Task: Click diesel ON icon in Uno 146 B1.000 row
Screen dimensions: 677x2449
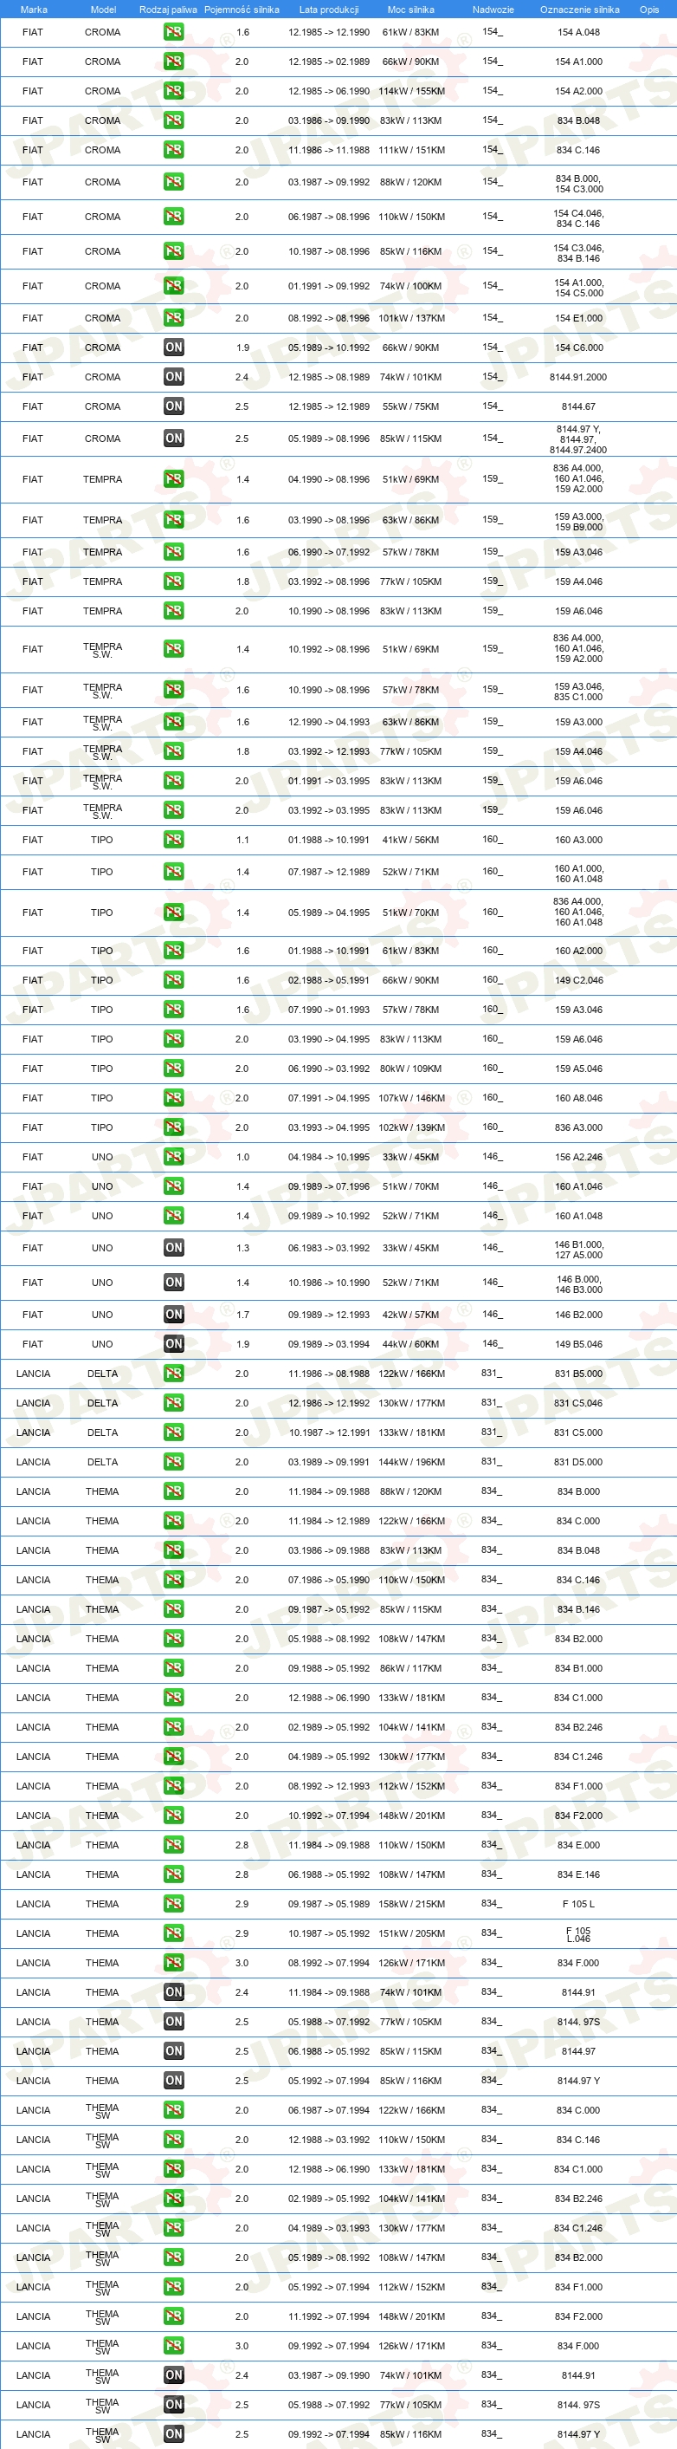Action: [x=174, y=1248]
